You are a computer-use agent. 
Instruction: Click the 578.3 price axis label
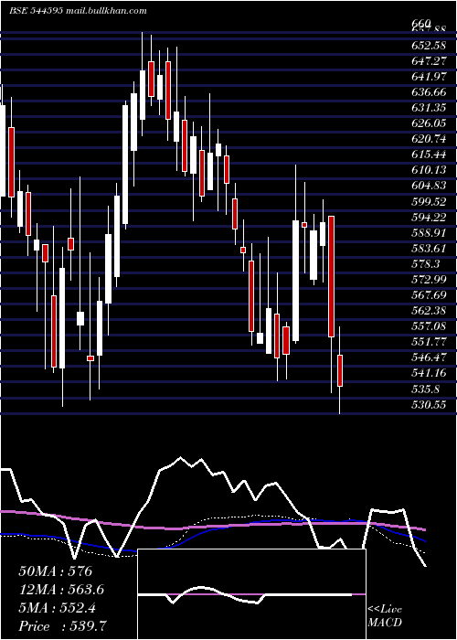point(426,264)
